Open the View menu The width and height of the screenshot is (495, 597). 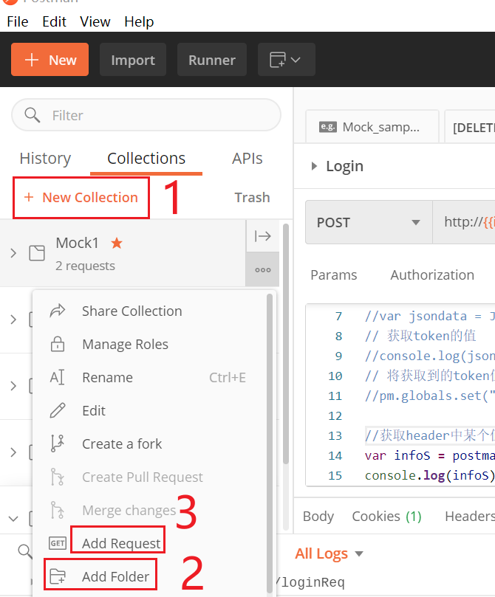[x=95, y=21]
